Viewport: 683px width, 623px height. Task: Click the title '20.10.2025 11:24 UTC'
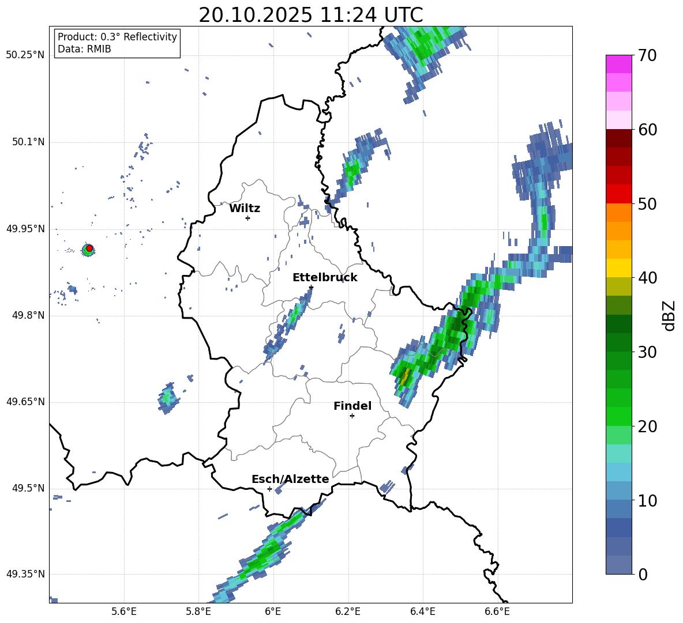click(310, 15)
